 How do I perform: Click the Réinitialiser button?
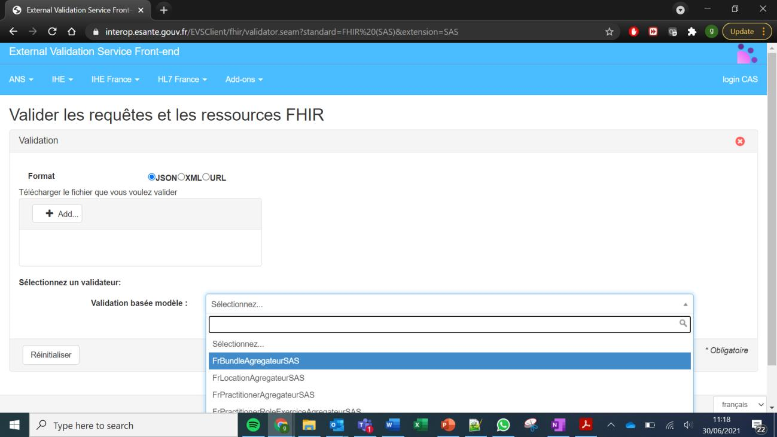(51, 355)
